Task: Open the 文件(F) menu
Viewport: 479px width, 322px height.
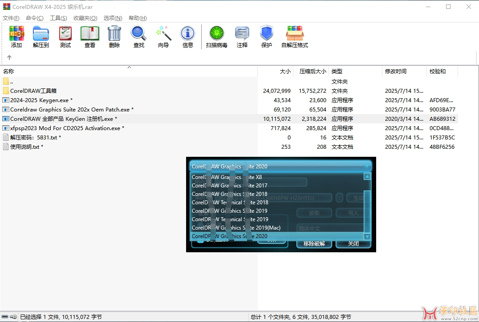Action: pos(11,18)
